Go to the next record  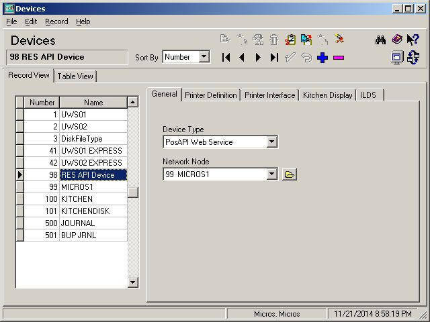click(258, 58)
